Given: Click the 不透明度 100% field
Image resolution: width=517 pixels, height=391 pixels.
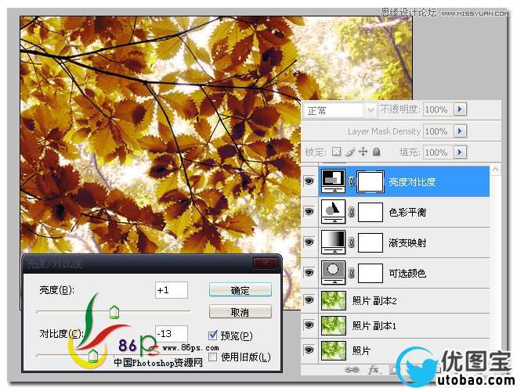Looking at the screenshot, I should [438, 109].
